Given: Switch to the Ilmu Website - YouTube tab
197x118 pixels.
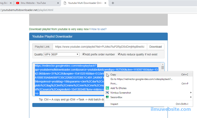Looking at the screenshot, I should (x=37, y=3).
